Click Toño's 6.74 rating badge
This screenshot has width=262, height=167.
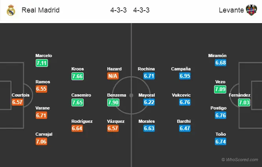point(221,142)
